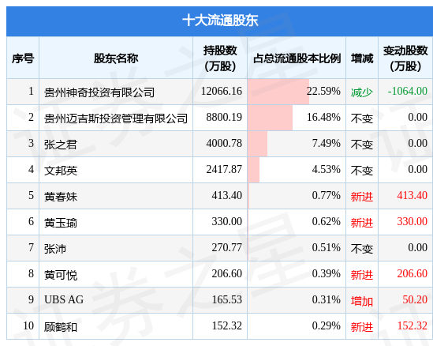Click the 变动股数(万股) column header
The width and height of the screenshot is (433, 346).
pyautogui.click(x=405, y=58)
